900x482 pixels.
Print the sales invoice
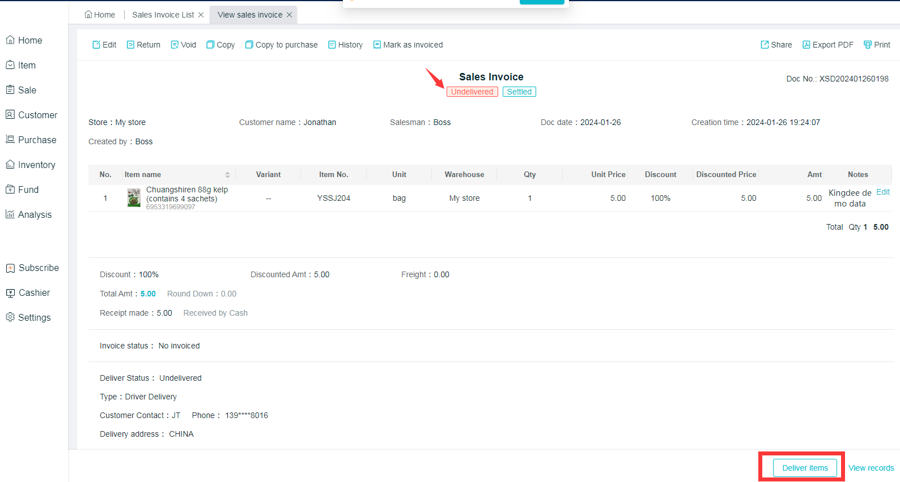click(877, 45)
